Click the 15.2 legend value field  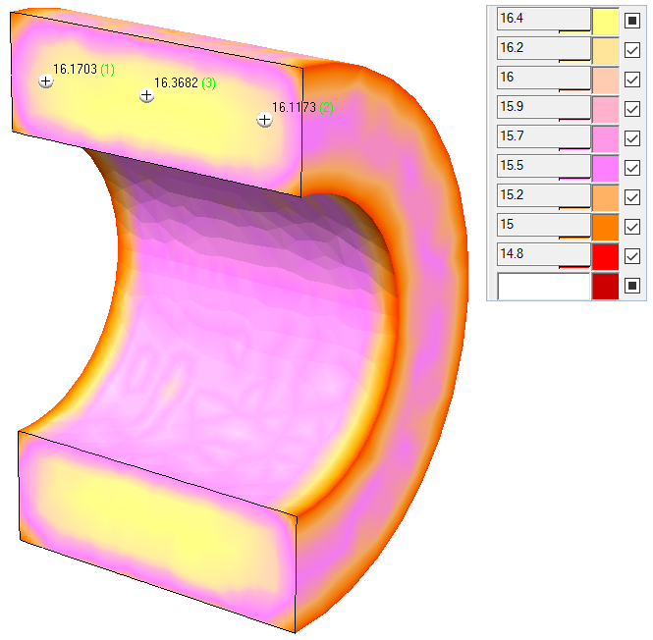point(543,196)
